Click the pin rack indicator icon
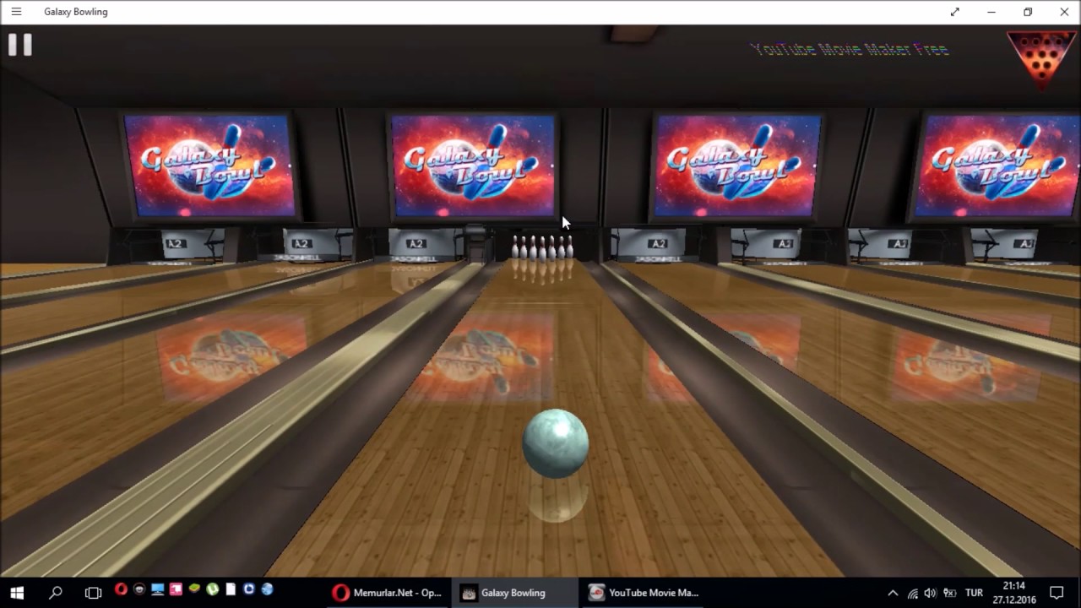 1041,59
